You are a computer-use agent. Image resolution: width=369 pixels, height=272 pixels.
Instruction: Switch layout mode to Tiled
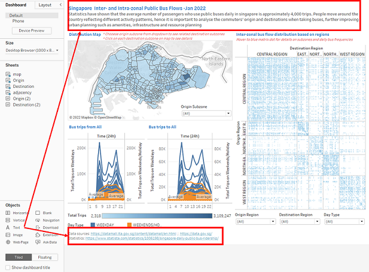[x=18, y=257]
